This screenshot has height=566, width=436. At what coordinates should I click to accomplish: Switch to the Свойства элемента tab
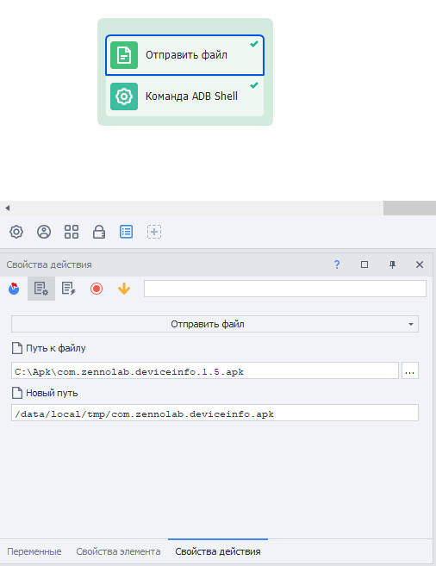click(x=118, y=551)
